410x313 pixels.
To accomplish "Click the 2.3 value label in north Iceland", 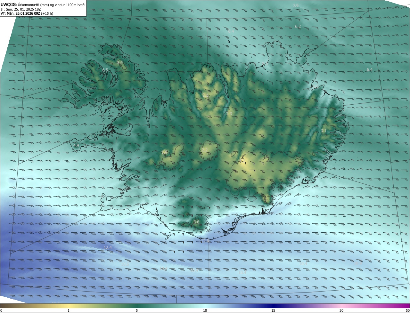I will [x=229, y=114].
